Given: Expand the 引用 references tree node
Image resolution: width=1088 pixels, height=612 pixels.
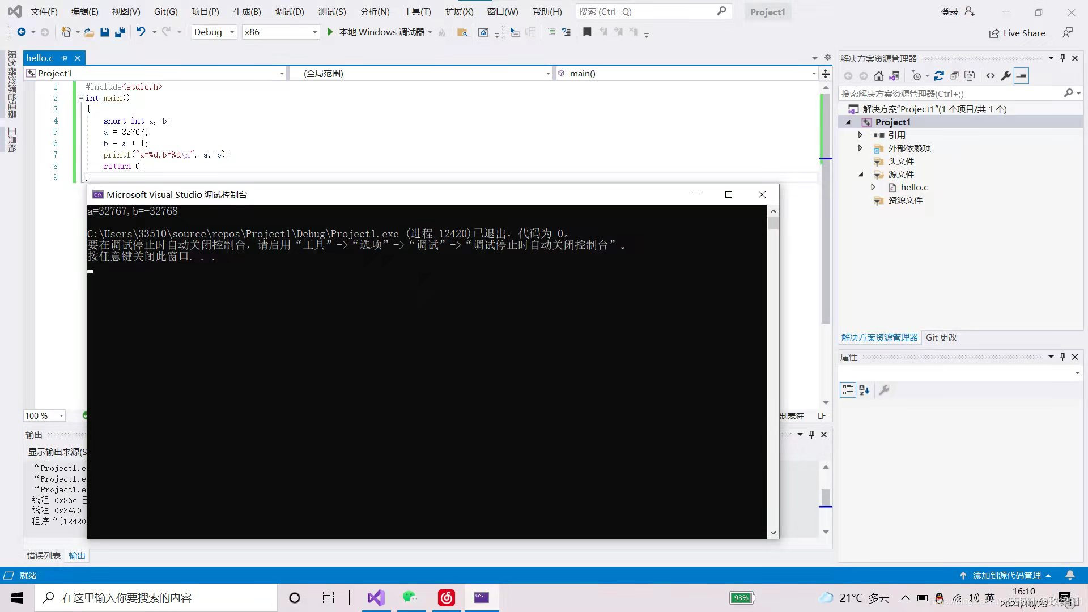Looking at the screenshot, I should [x=860, y=135].
